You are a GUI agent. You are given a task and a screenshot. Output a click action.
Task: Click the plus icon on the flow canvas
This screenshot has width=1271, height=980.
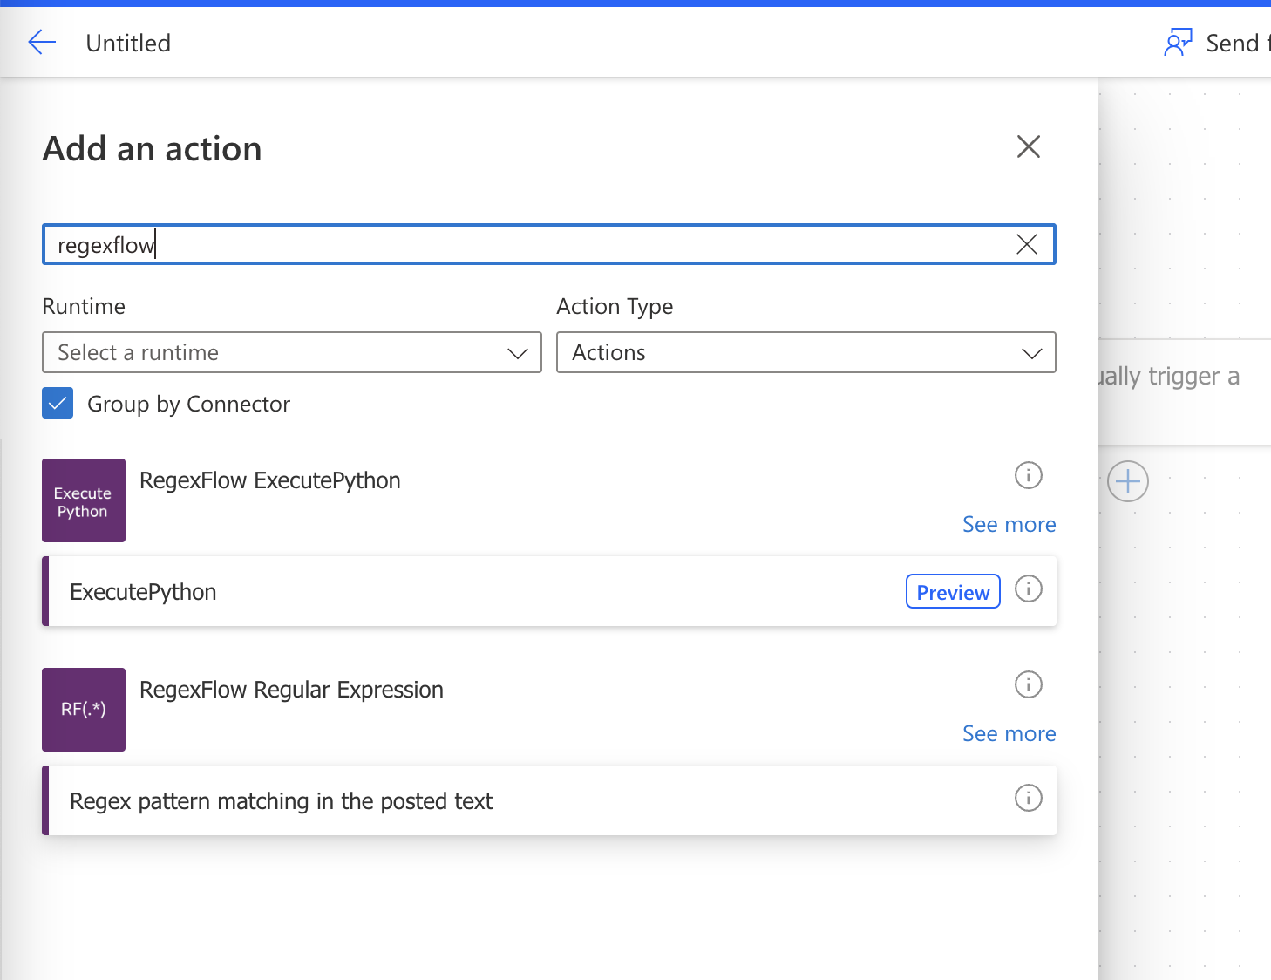pyautogui.click(x=1127, y=480)
